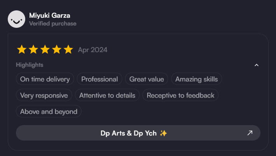Click the fifth gold rating star

tap(68, 49)
